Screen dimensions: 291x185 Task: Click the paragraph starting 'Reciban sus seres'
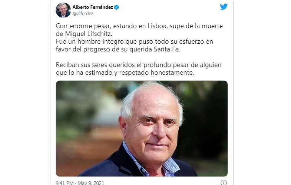click(139, 69)
